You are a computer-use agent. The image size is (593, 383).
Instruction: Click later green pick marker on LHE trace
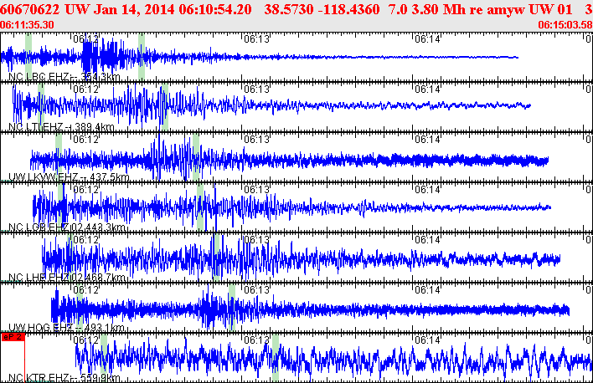point(216,258)
